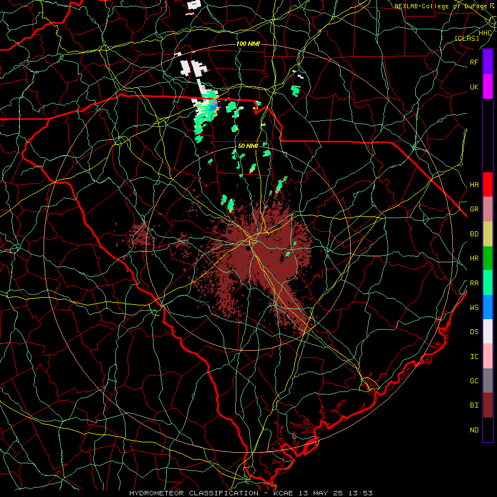This screenshot has width=497, height=497.
Task: Click the blue WS legend swatch
Action: 488,307
